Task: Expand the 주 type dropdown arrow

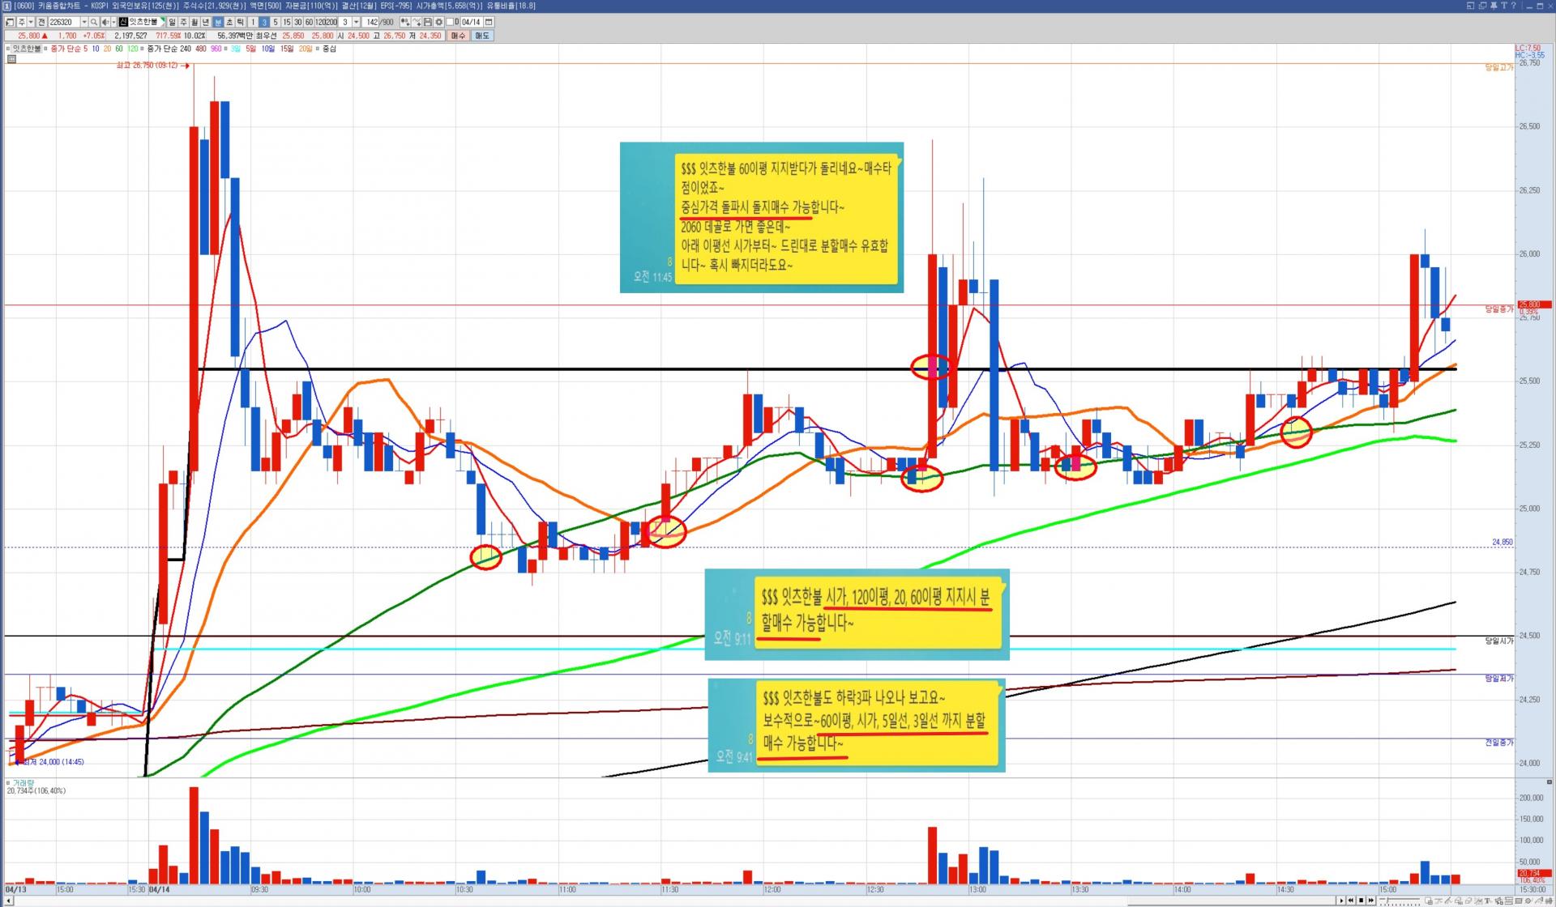Action: [31, 22]
